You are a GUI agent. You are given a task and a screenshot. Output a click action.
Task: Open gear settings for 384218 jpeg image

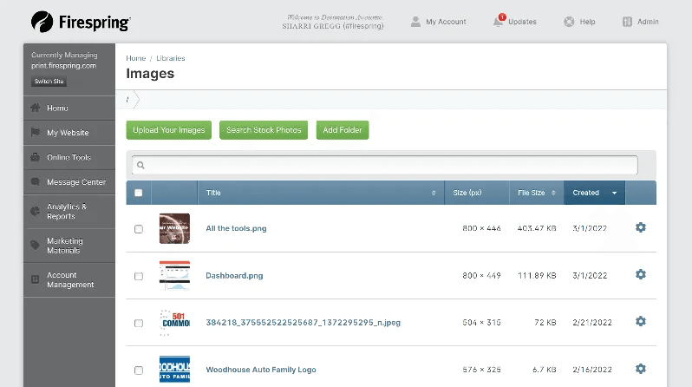point(640,321)
